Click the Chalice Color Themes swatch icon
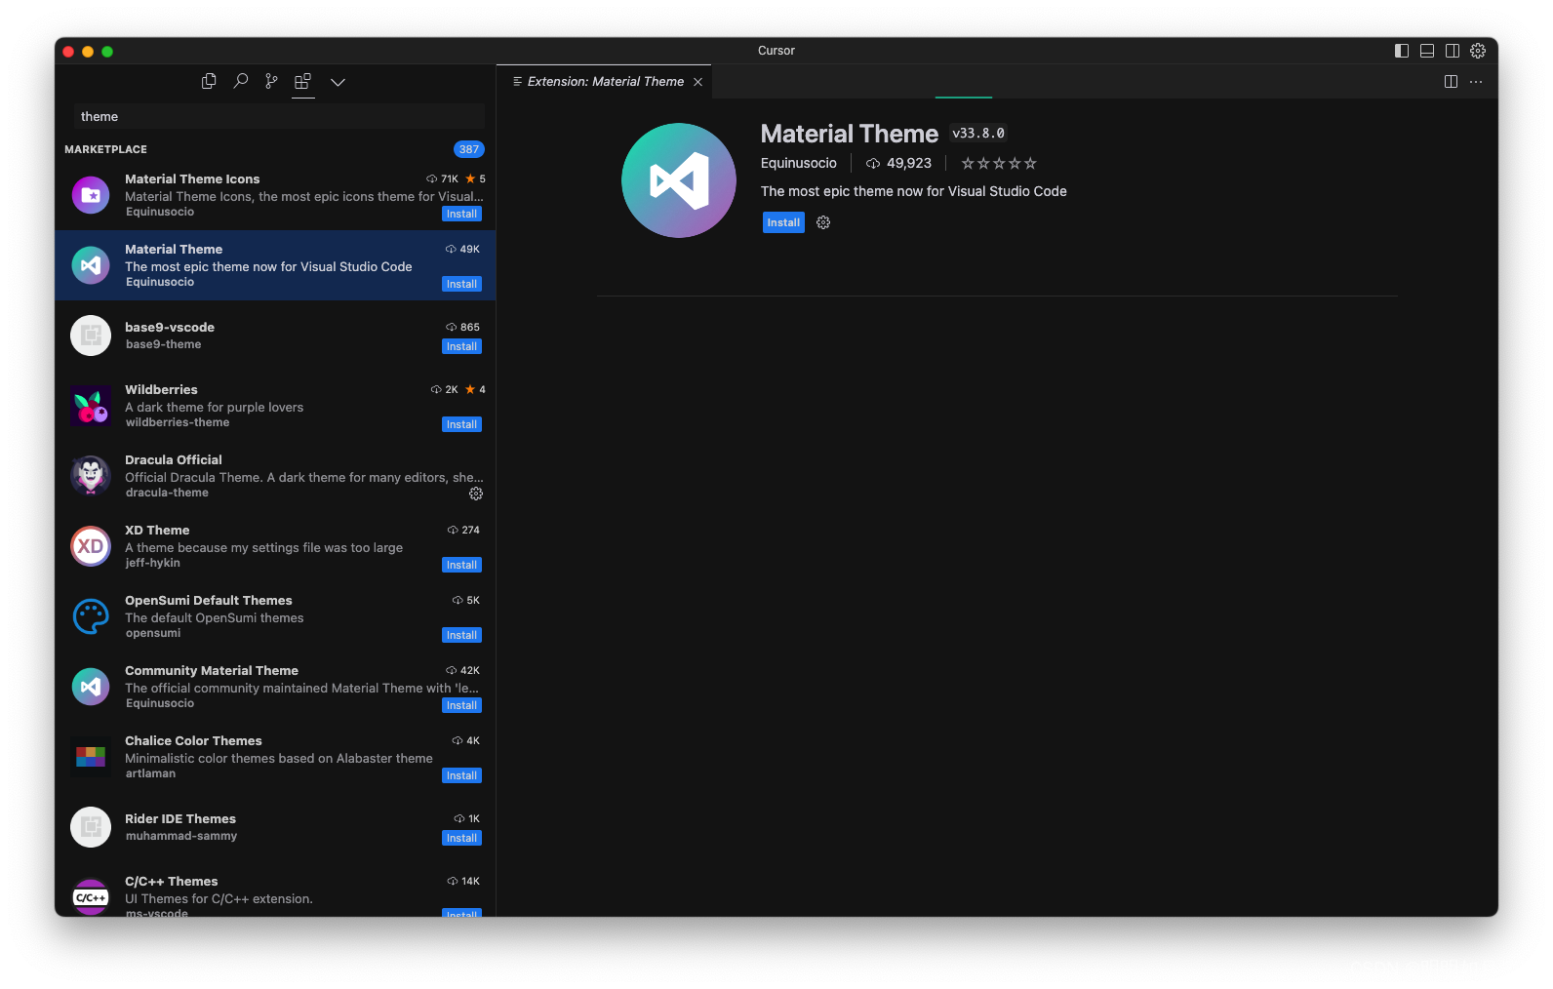 pos(91,757)
